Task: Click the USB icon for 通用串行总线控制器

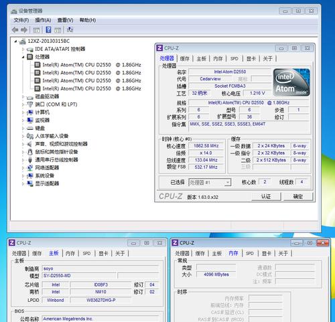Action: 30,160
